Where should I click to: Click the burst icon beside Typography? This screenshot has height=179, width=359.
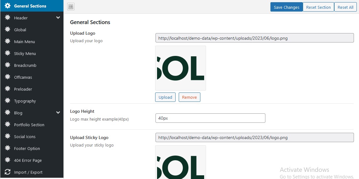[8, 101]
